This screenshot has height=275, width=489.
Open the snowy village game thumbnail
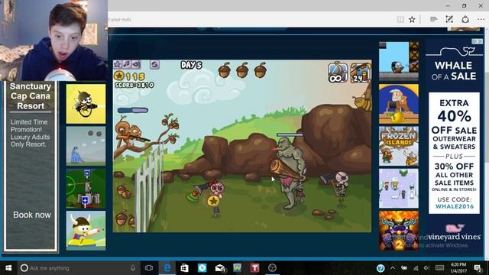click(x=399, y=189)
